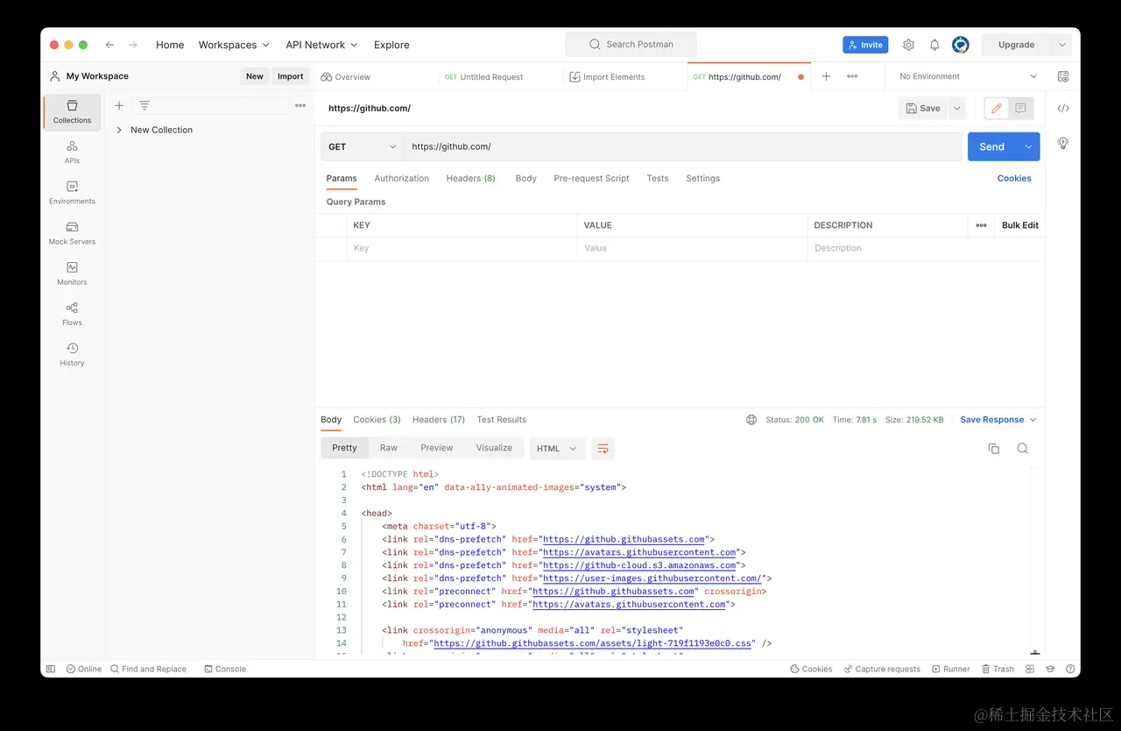Open the Save options dropdown arrow

tap(956, 109)
